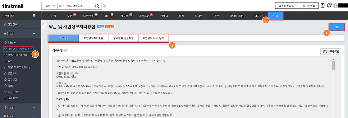The image size is (348, 118).
Task: Open the document list icon in header
Action: click(x=323, y=6)
